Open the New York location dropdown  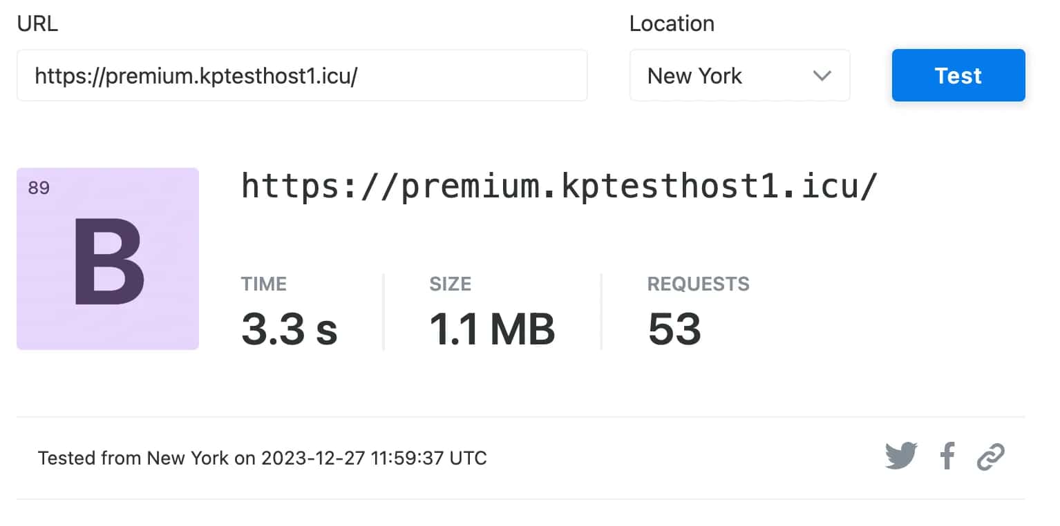739,76
